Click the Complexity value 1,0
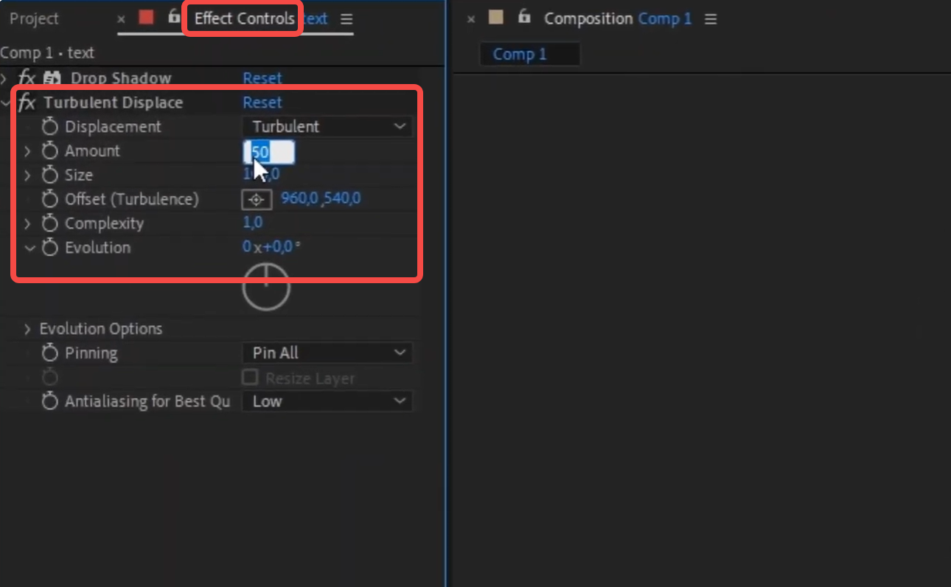 coord(253,223)
